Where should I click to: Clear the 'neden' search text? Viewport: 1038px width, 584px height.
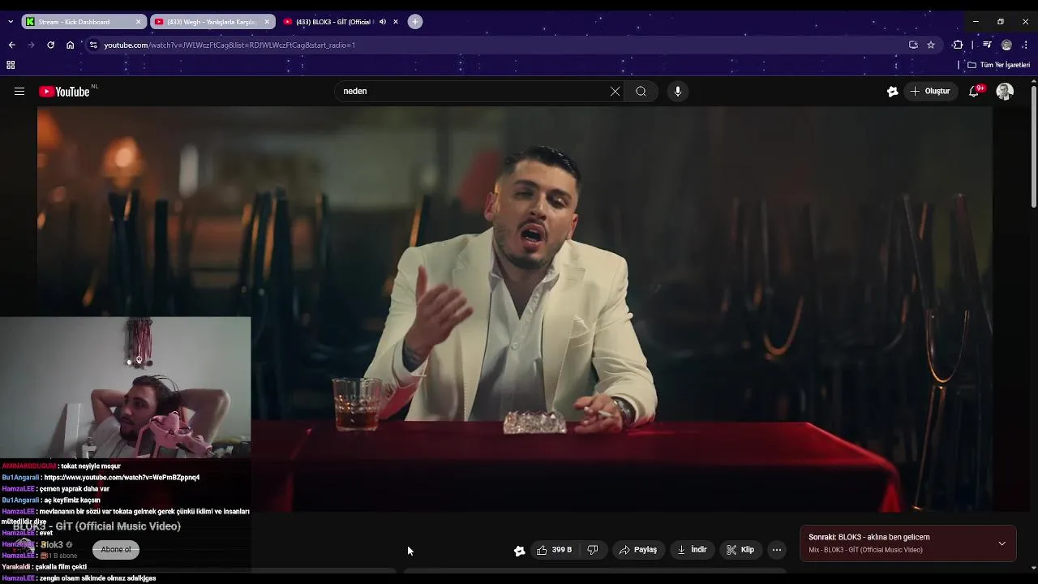(x=615, y=92)
